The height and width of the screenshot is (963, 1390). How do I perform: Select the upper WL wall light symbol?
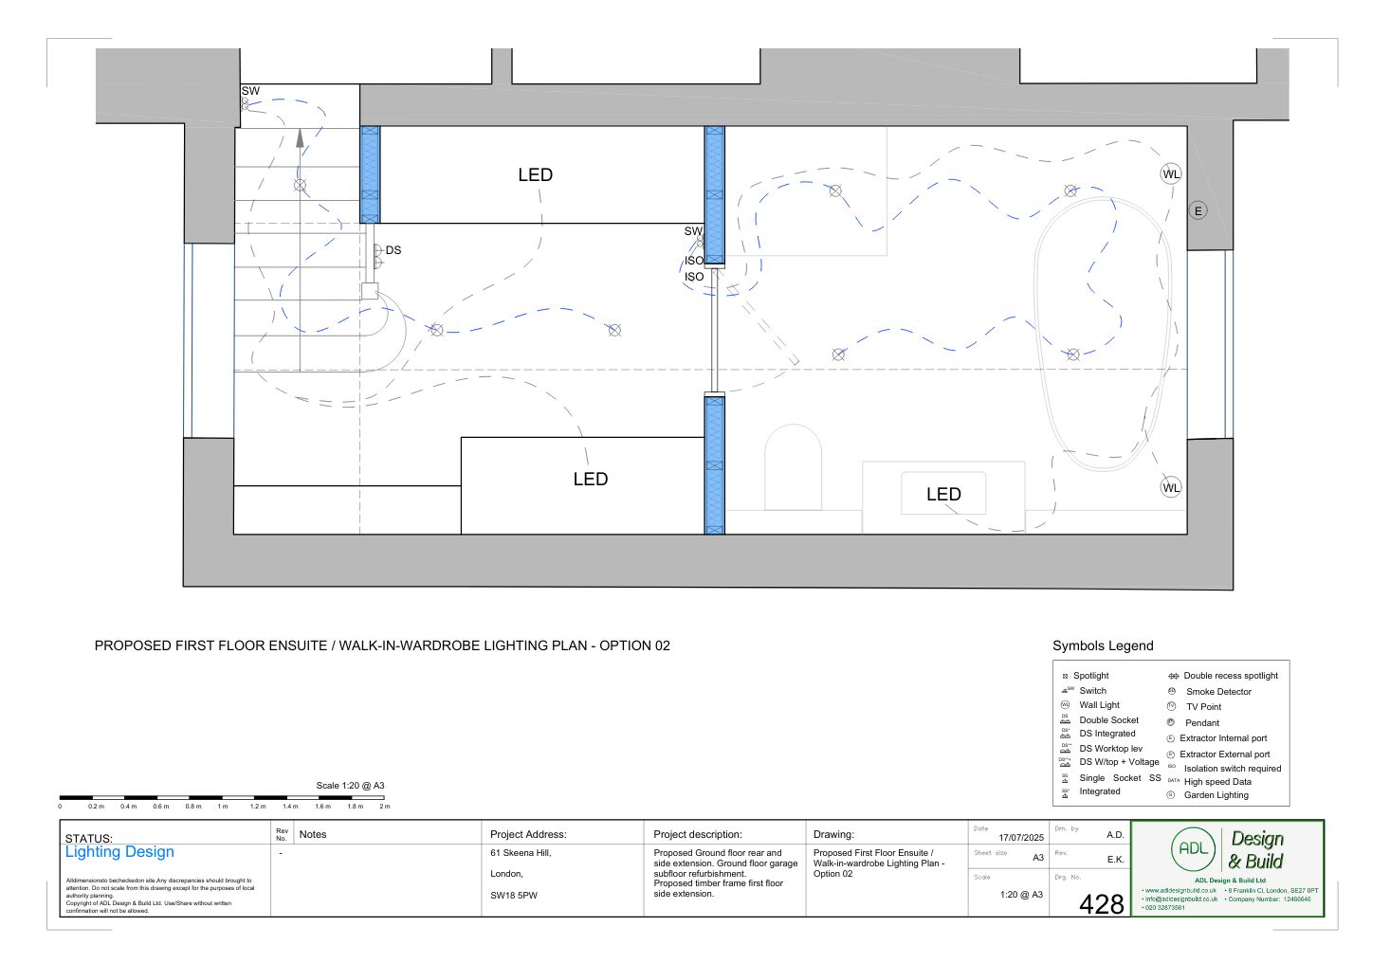[x=1171, y=173]
